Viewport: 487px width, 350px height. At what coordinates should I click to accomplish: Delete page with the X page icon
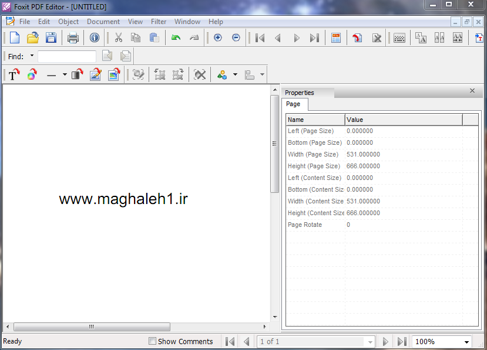(377, 38)
